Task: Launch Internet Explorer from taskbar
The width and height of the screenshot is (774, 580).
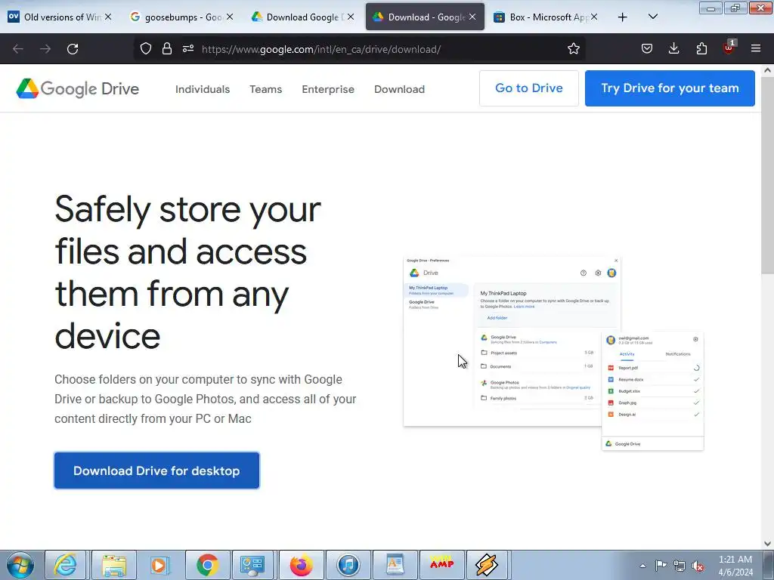Action: pyautogui.click(x=65, y=565)
